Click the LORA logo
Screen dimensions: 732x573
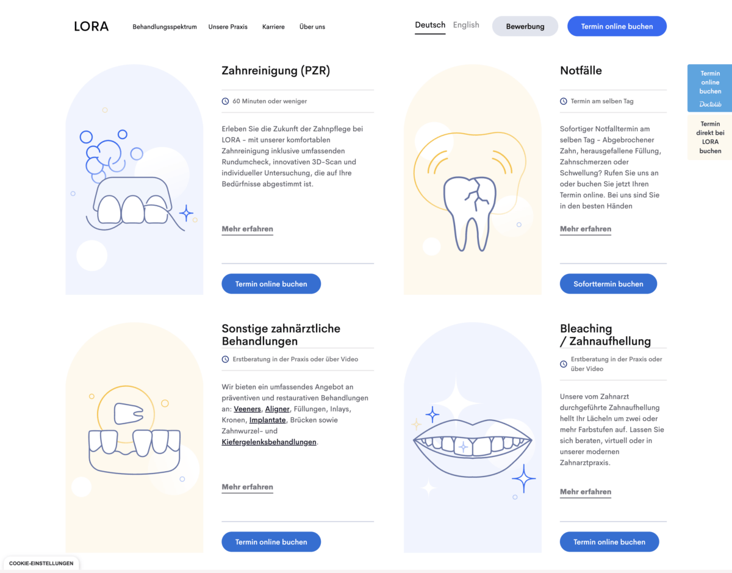[x=91, y=26]
